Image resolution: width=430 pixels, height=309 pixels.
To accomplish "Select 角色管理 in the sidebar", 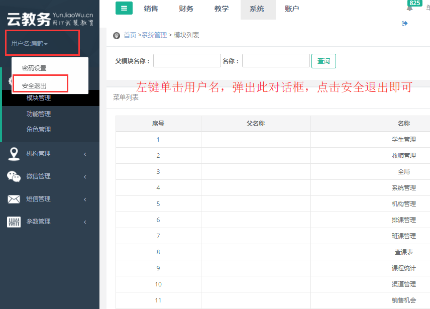I will pos(39,130).
